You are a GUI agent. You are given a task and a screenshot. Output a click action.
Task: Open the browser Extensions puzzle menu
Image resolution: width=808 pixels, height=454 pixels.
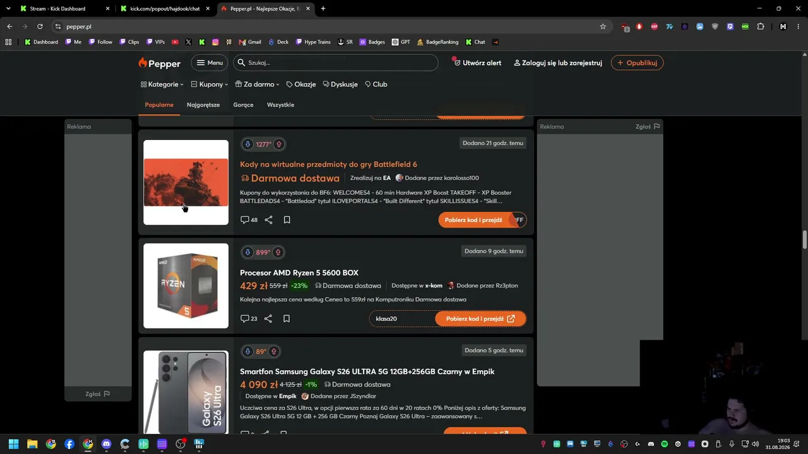(x=761, y=26)
